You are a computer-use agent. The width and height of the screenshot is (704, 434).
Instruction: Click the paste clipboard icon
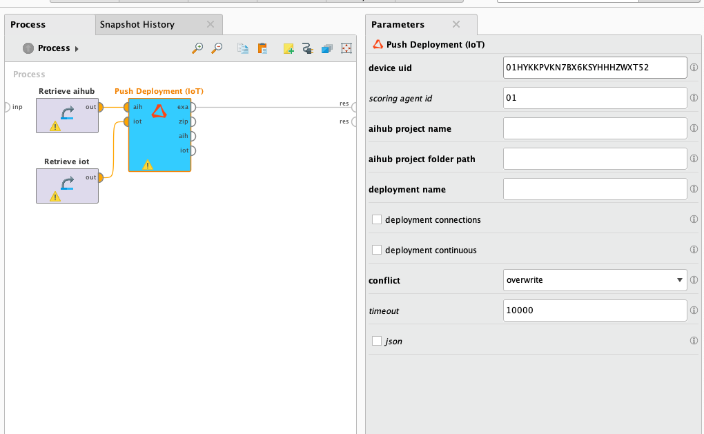click(x=262, y=48)
